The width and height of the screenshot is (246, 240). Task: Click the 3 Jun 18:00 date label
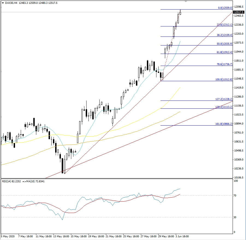[x=182, y=236]
